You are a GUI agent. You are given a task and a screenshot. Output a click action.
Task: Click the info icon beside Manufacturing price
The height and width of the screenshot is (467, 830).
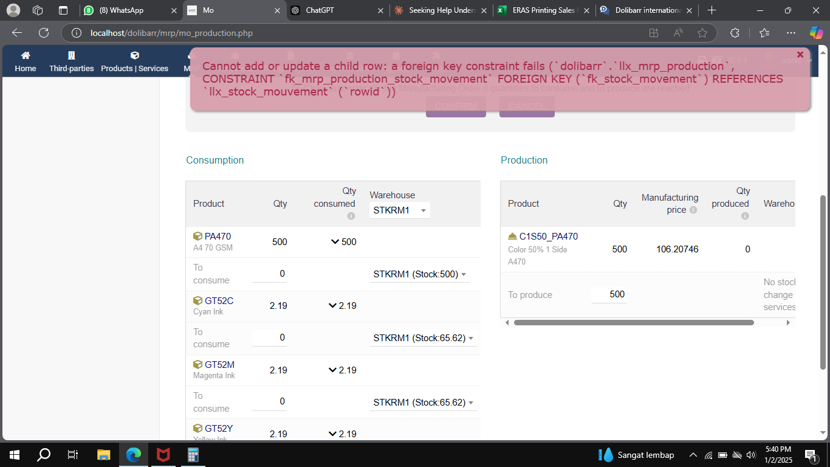pos(693,210)
